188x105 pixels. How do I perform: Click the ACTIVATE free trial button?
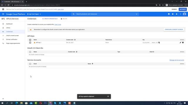(183, 9)
